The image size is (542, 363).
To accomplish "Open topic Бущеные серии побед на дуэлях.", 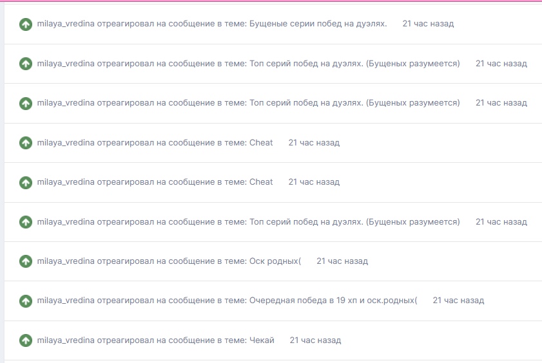I will tap(318, 24).
